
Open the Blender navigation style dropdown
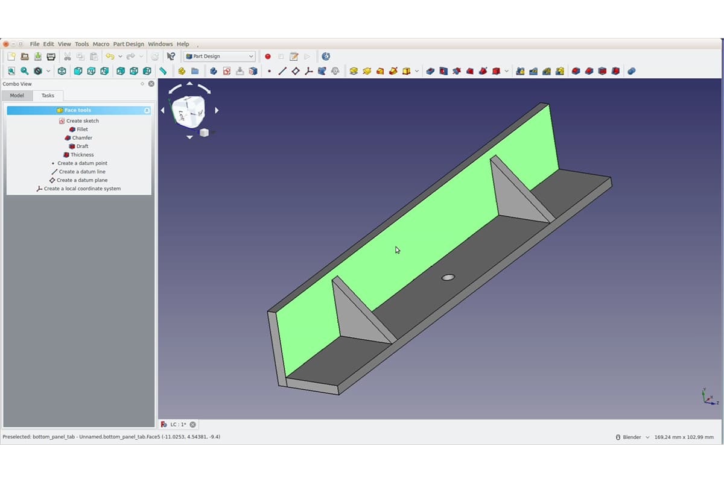[x=633, y=437]
